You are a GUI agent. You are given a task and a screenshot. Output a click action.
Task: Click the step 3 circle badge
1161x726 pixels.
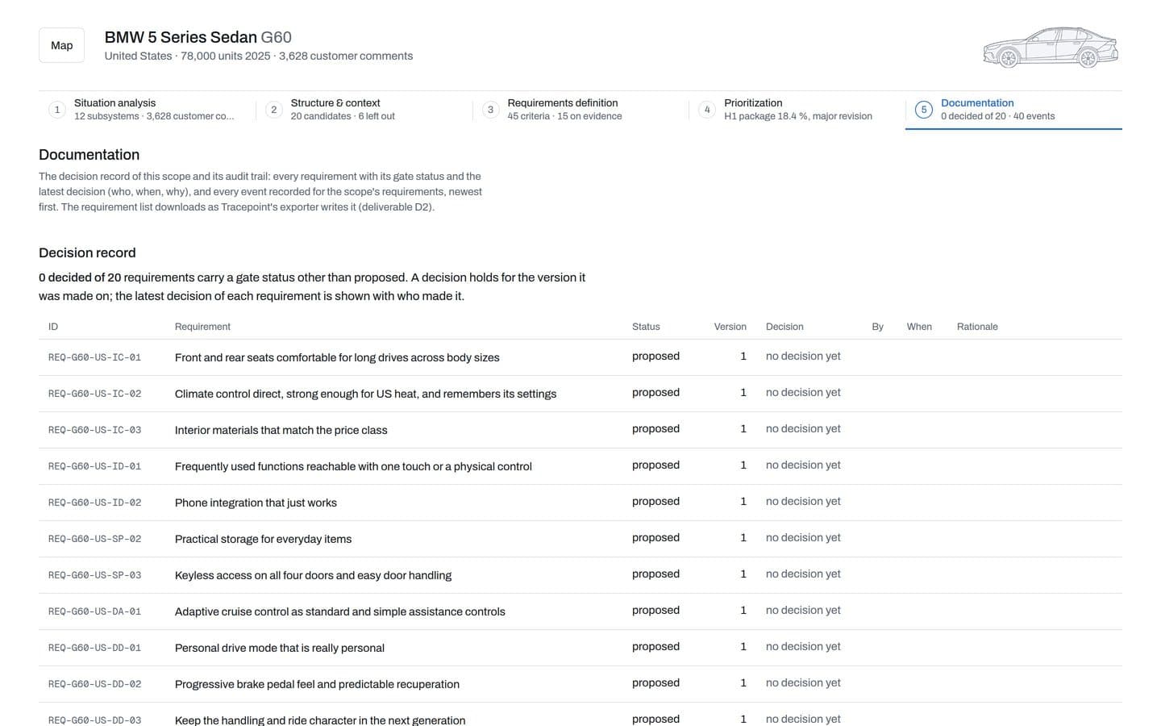(490, 110)
